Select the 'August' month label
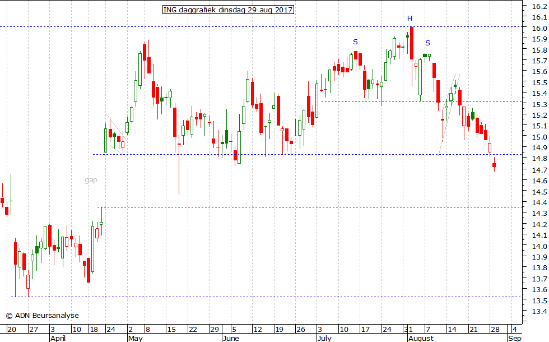The width and height of the screenshot is (549, 342). pyautogui.click(x=421, y=338)
